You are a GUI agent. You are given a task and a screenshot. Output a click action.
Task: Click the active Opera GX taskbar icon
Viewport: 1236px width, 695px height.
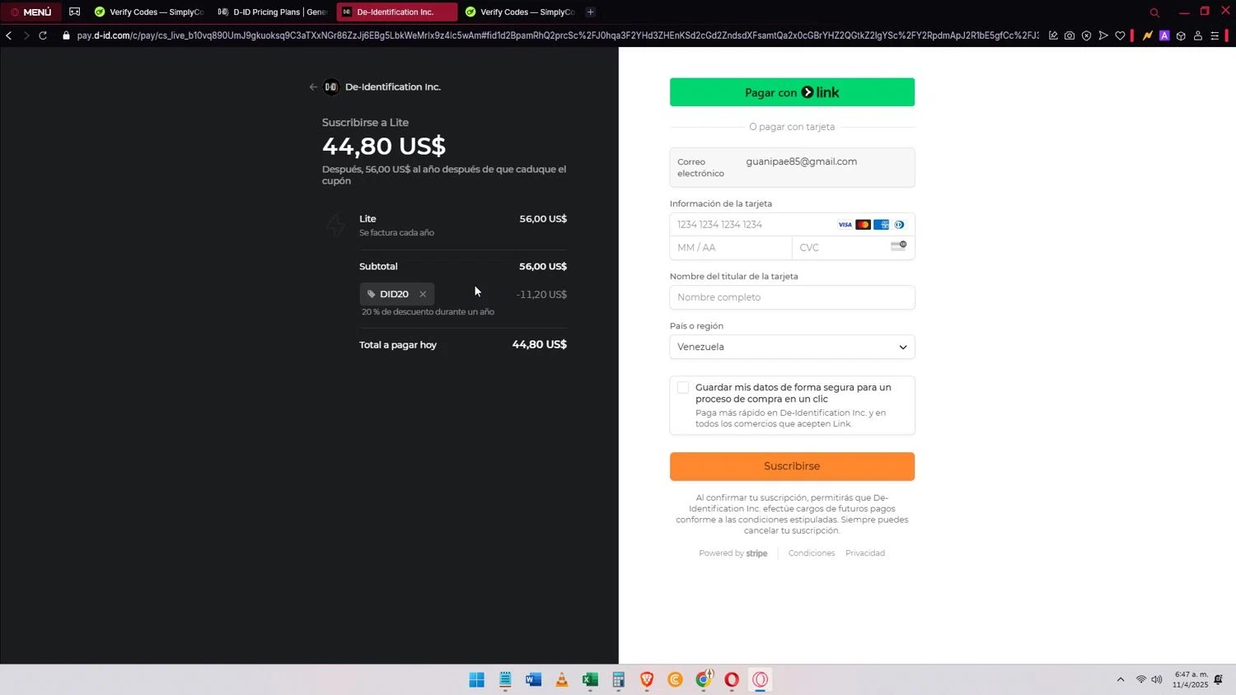click(x=761, y=679)
